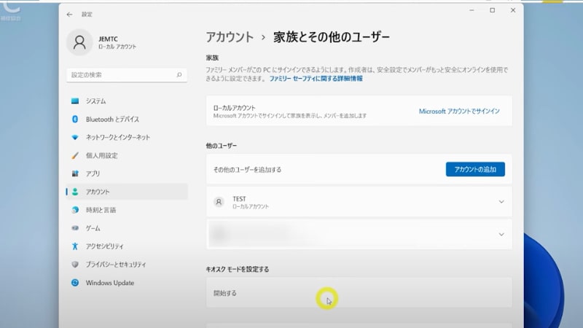Viewport: 583px width, 328px height.
Task: Click the アカウントの追加 button
Action: 475,169
